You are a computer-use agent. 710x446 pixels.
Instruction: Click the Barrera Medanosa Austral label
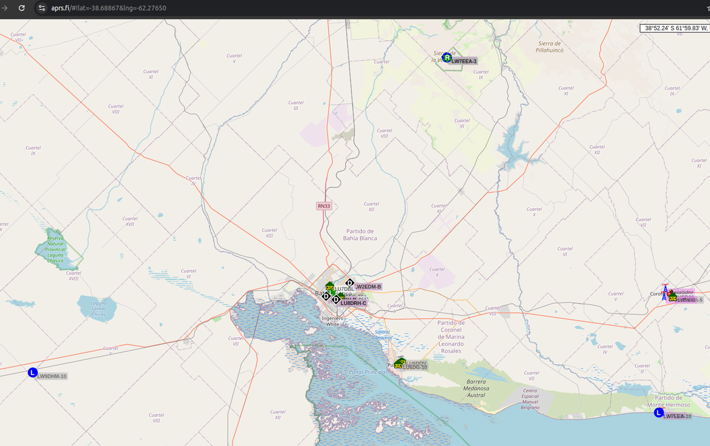tap(476, 388)
